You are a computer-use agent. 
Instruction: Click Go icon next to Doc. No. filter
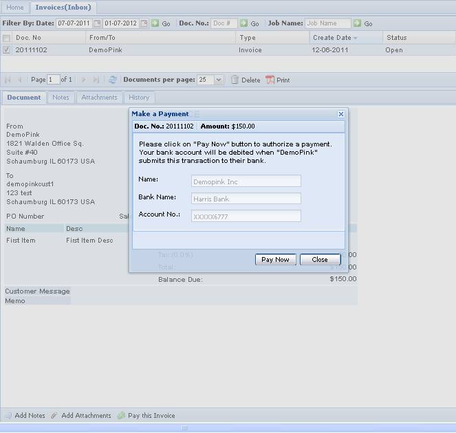coord(243,23)
